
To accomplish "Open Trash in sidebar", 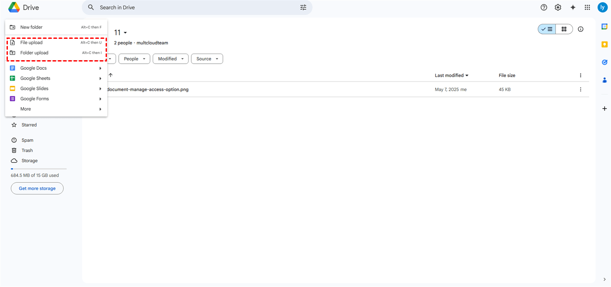I will pyautogui.click(x=27, y=150).
